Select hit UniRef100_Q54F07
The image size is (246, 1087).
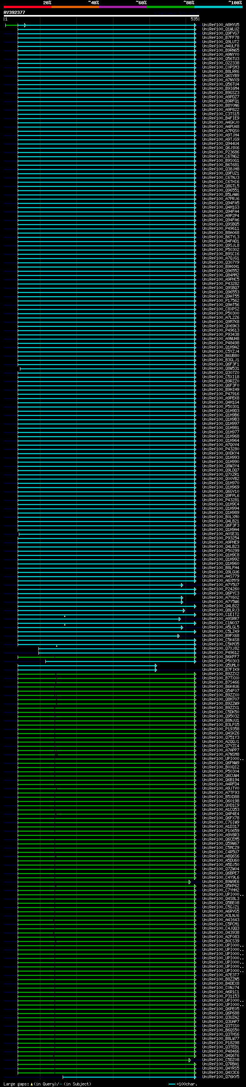[221, 690]
